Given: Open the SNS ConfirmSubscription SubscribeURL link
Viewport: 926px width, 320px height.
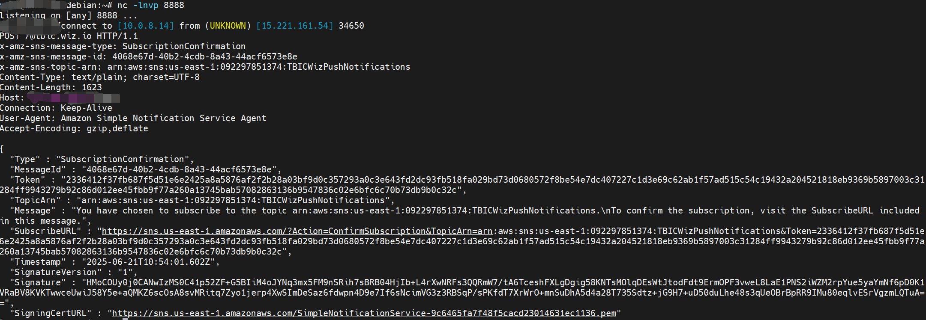Looking at the screenshot, I should (297, 231).
